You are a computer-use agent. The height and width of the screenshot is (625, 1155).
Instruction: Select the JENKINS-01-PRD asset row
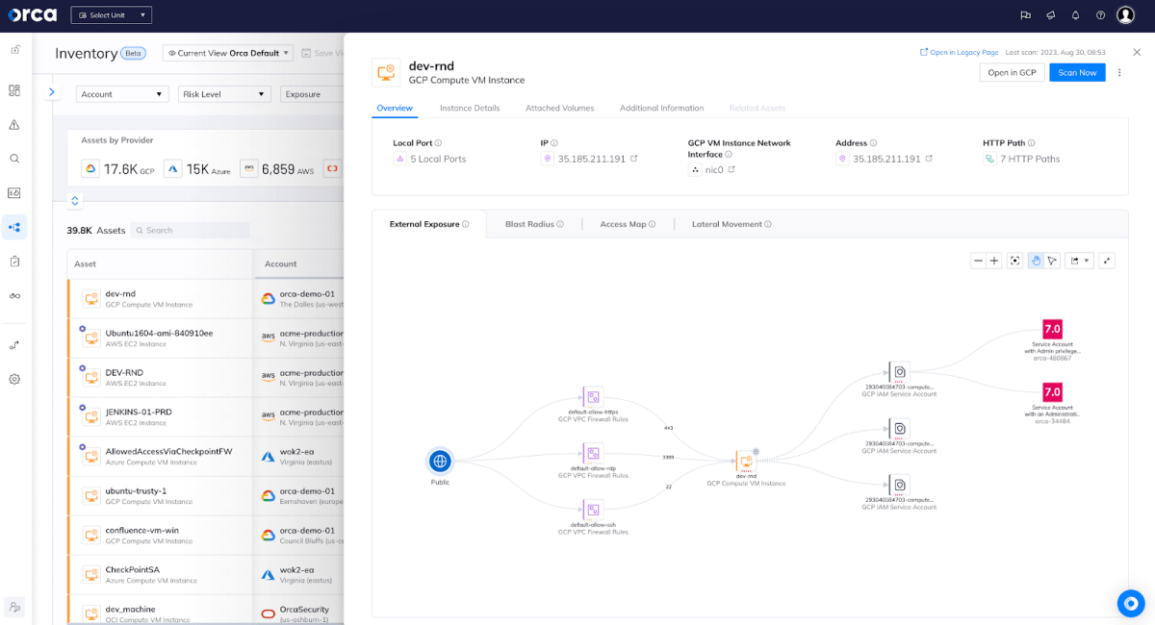(205, 417)
